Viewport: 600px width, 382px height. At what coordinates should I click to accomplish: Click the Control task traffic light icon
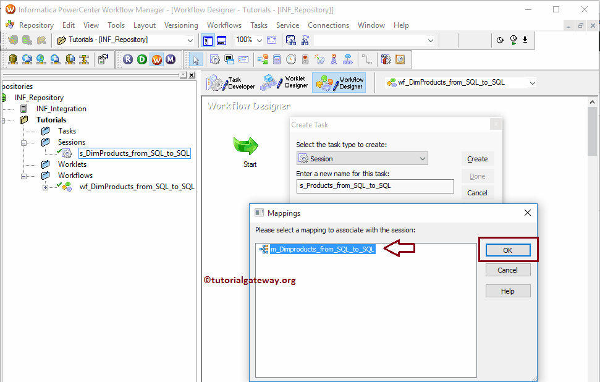[x=305, y=60]
